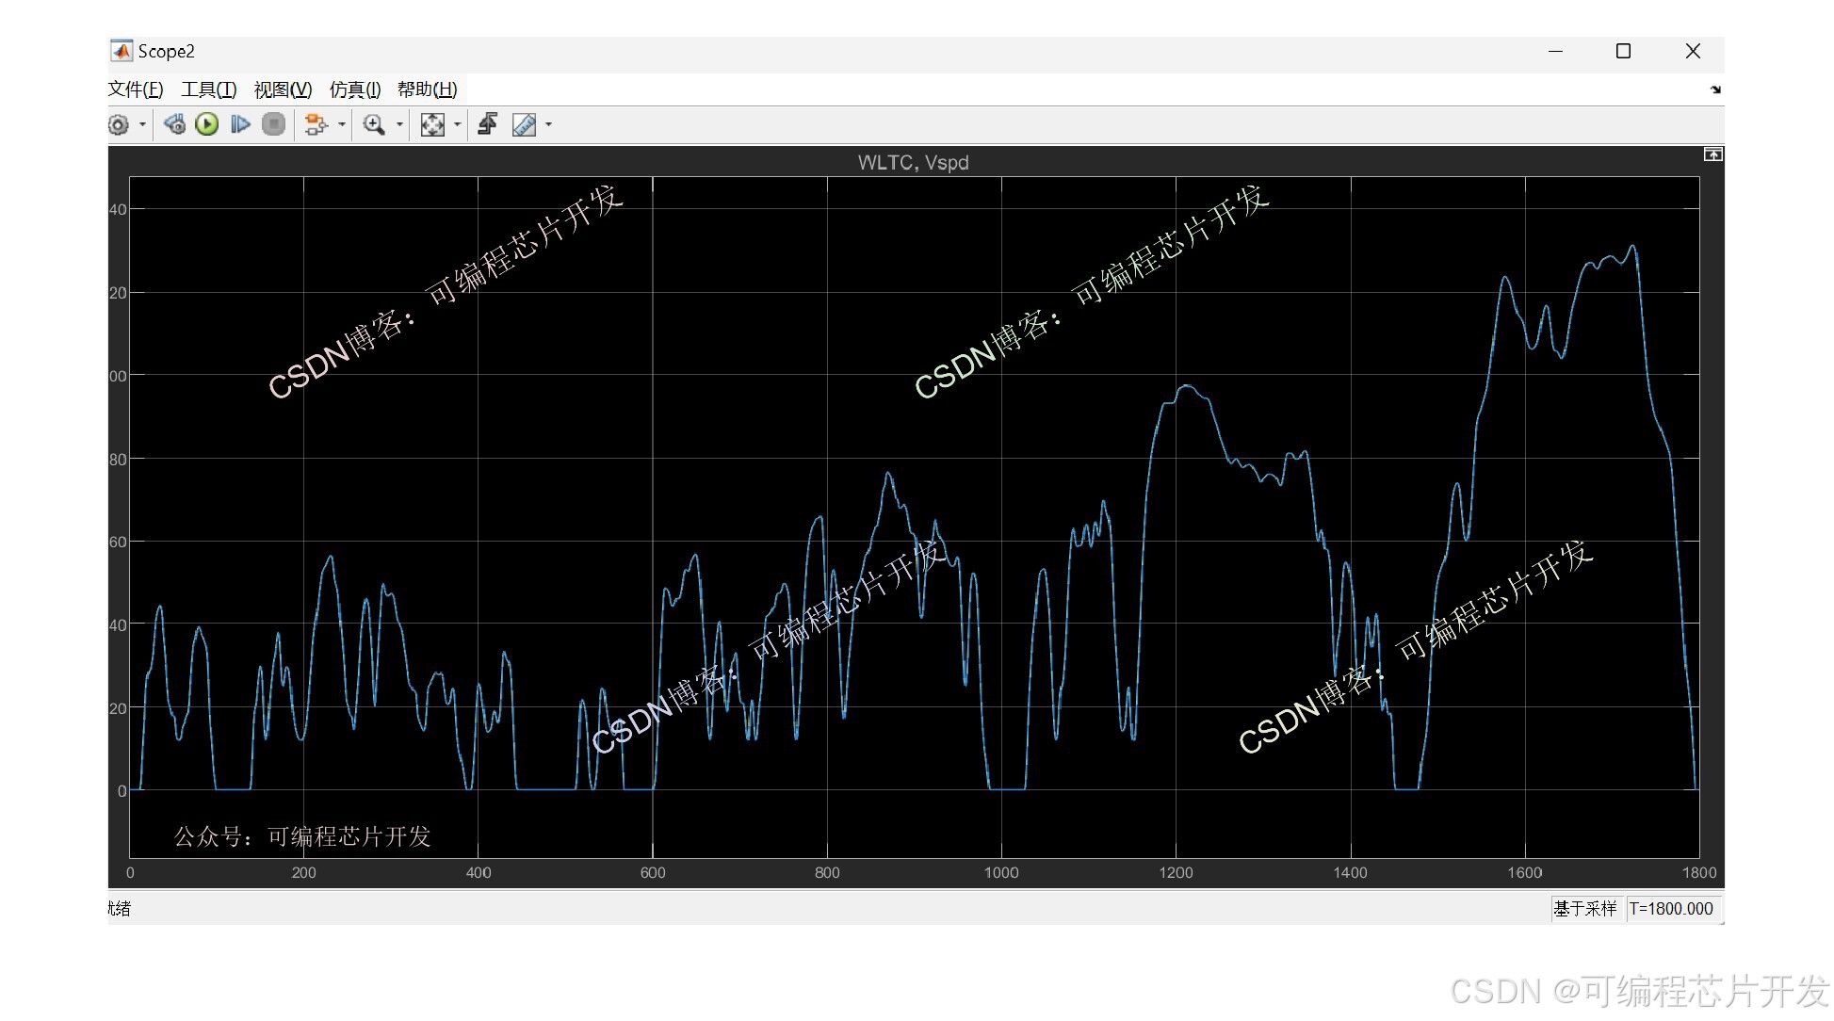The width and height of the screenshot is (1834, 1021).
Task: Open scope configuration properties gear
Action: (119, 124)
